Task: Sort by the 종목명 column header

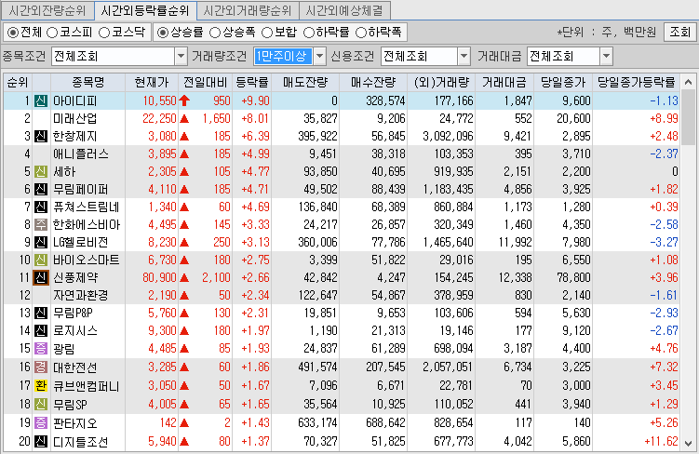Action: [x=87, y=83]
